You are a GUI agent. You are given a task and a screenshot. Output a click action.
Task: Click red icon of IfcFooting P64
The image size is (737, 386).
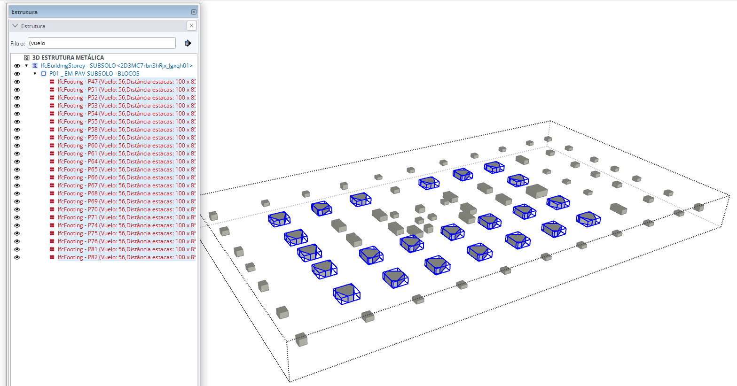click(x=52, y=162)
